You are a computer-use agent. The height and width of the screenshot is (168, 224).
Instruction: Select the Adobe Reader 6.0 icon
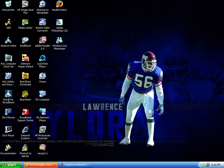point(43,40)
